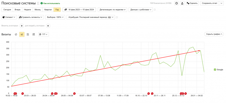Image resolution: width=226 pixels, height=103 pixels.
Task: Open Выборка: 100% dropdown
Action: click(55, 17)
